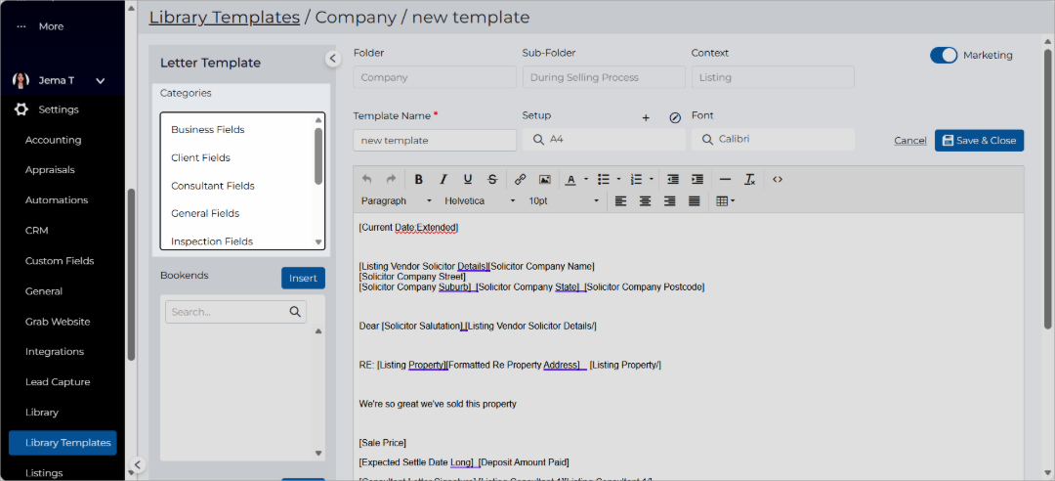The image size is (1055, 481).
Task: Align text center
Action: 646,200
